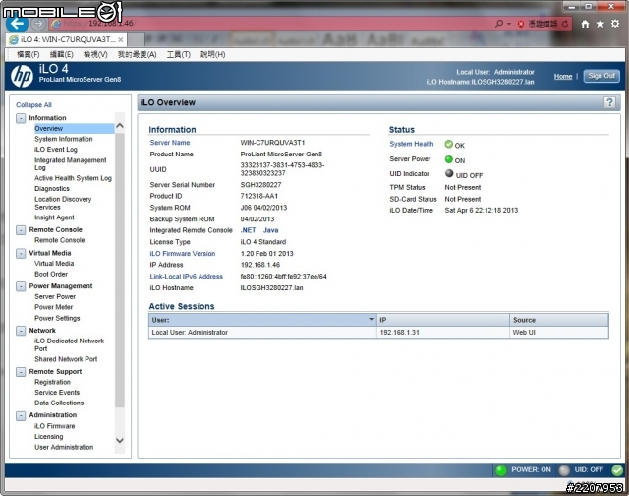Click session IP 192.168.1.31 cell
629x496 pixels.
443,333
